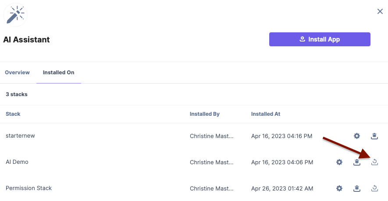Screen dimensions: 388x201
Task: Click the Install App button
Action: click(320, 39)
